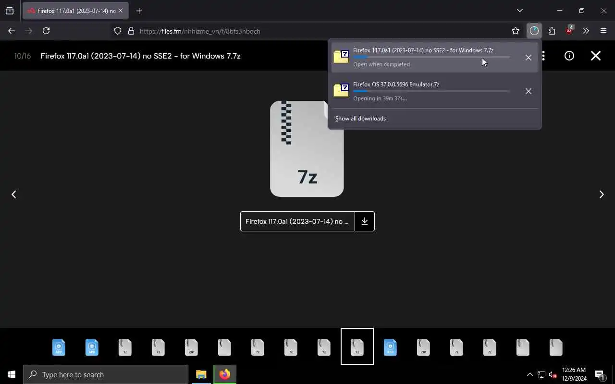Screen dimensions: 615x384
Task: Select the Firefox 117.0a1 browser tab
Action: [x=75, y=11]
